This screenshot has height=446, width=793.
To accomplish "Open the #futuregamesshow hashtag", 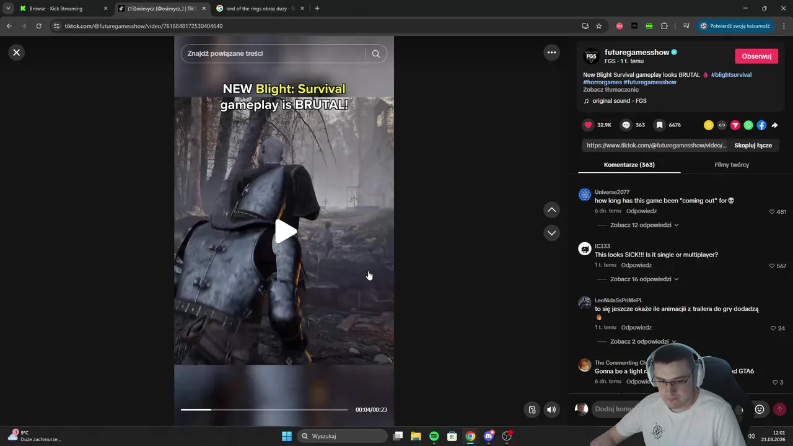I will click(x=650, y=82).
